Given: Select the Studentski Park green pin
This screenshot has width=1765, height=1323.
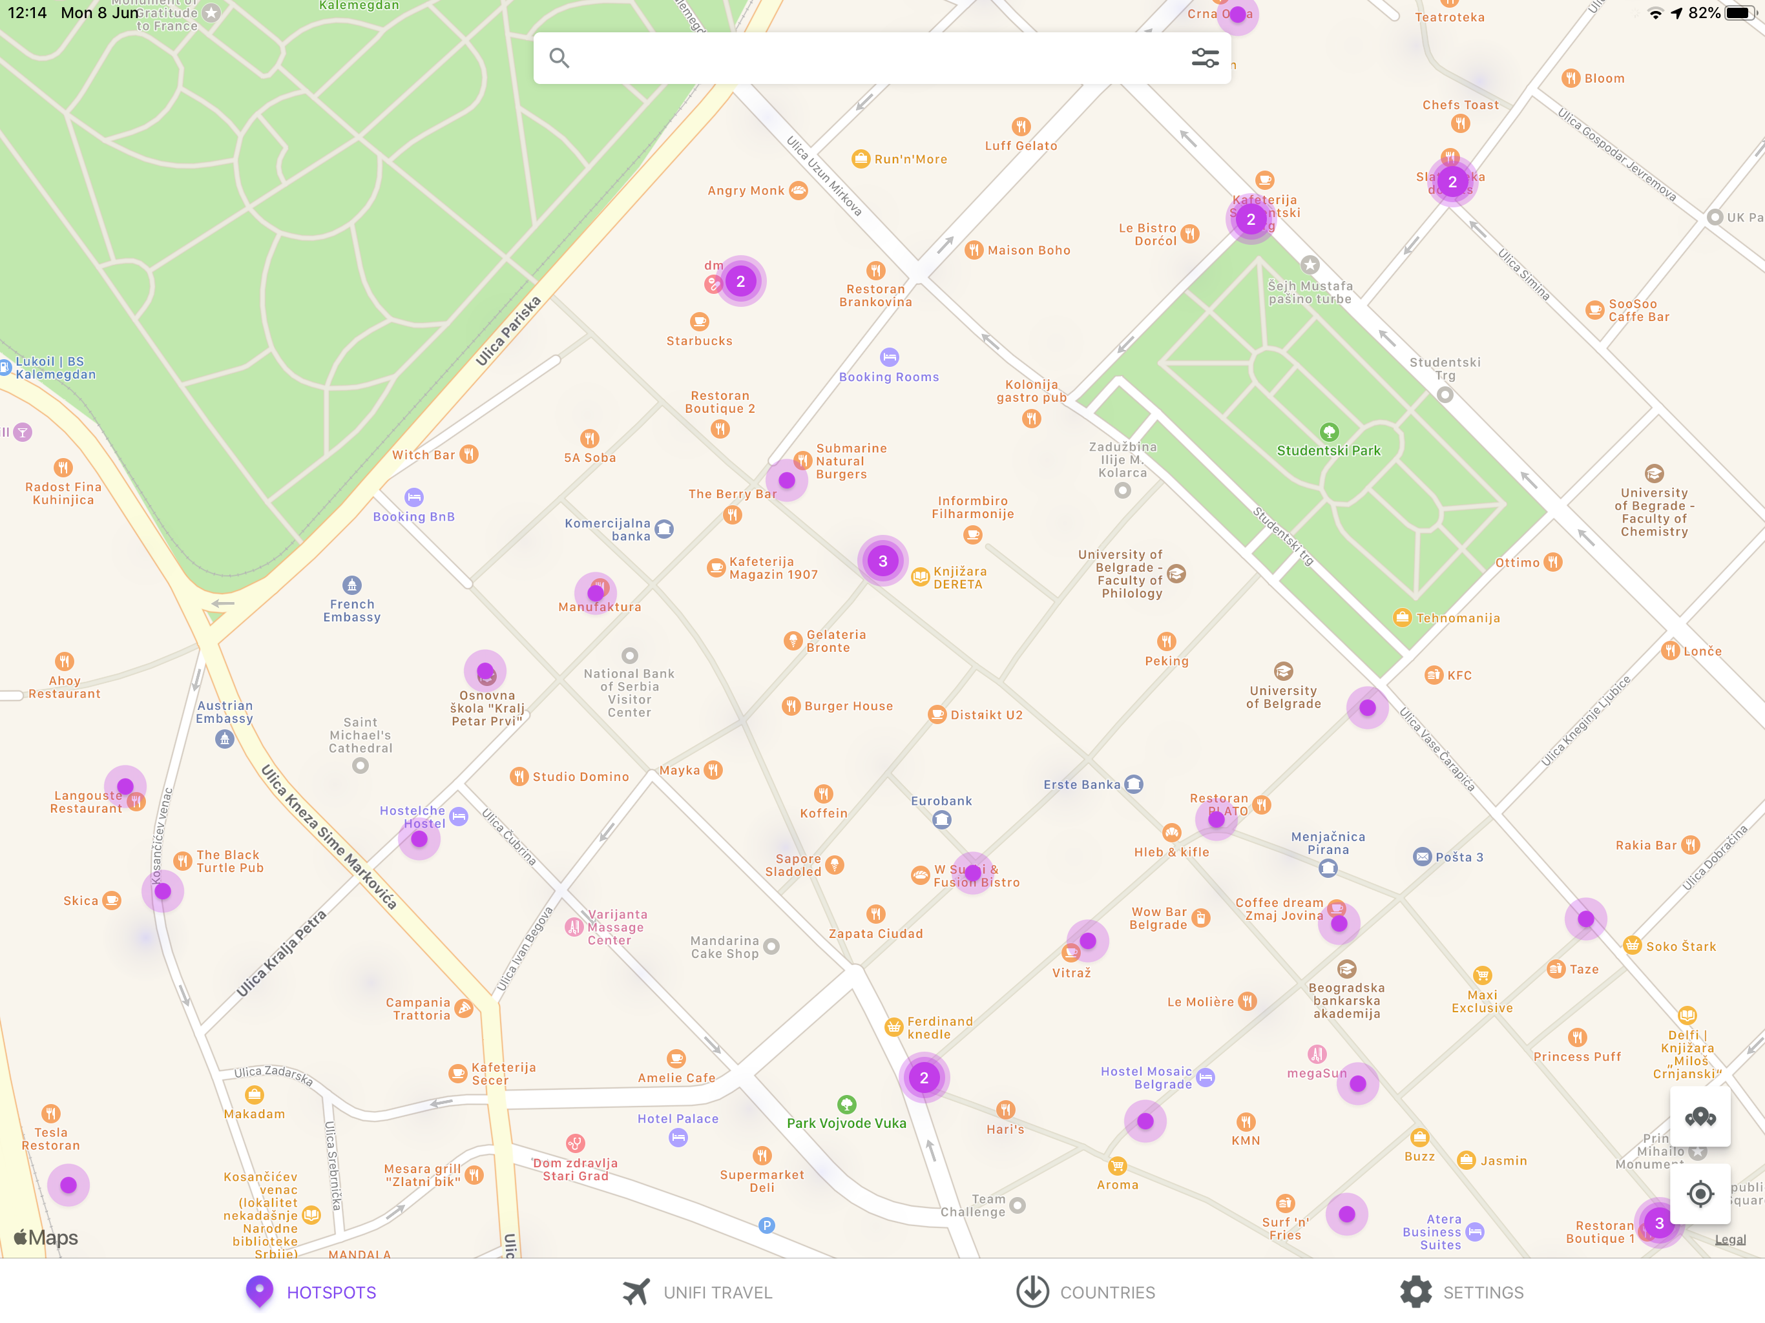Looking at the screenshot, I should [x=1328, y=432].
